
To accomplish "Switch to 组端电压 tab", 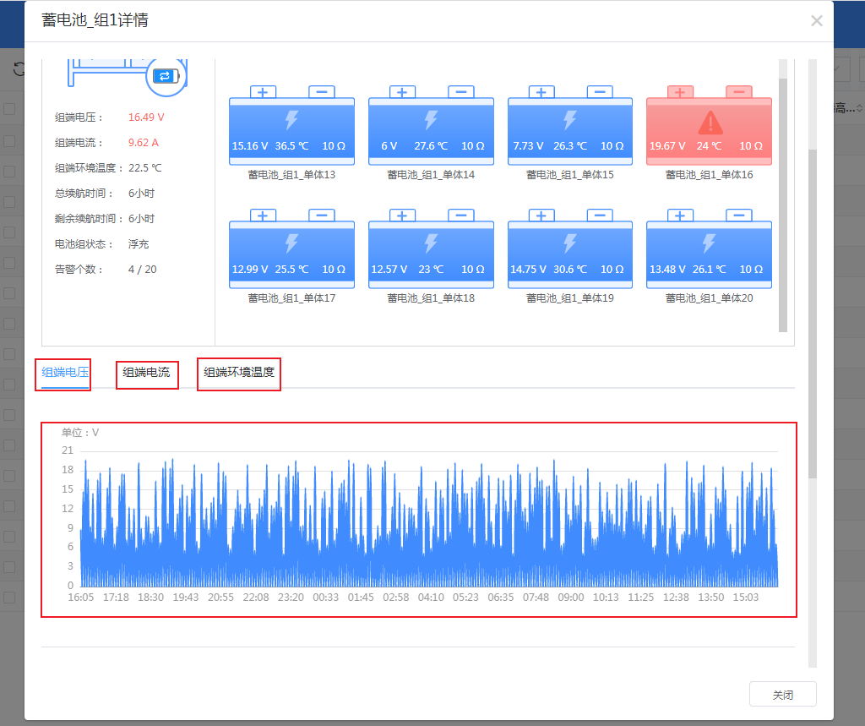I will tap(65, 373).
